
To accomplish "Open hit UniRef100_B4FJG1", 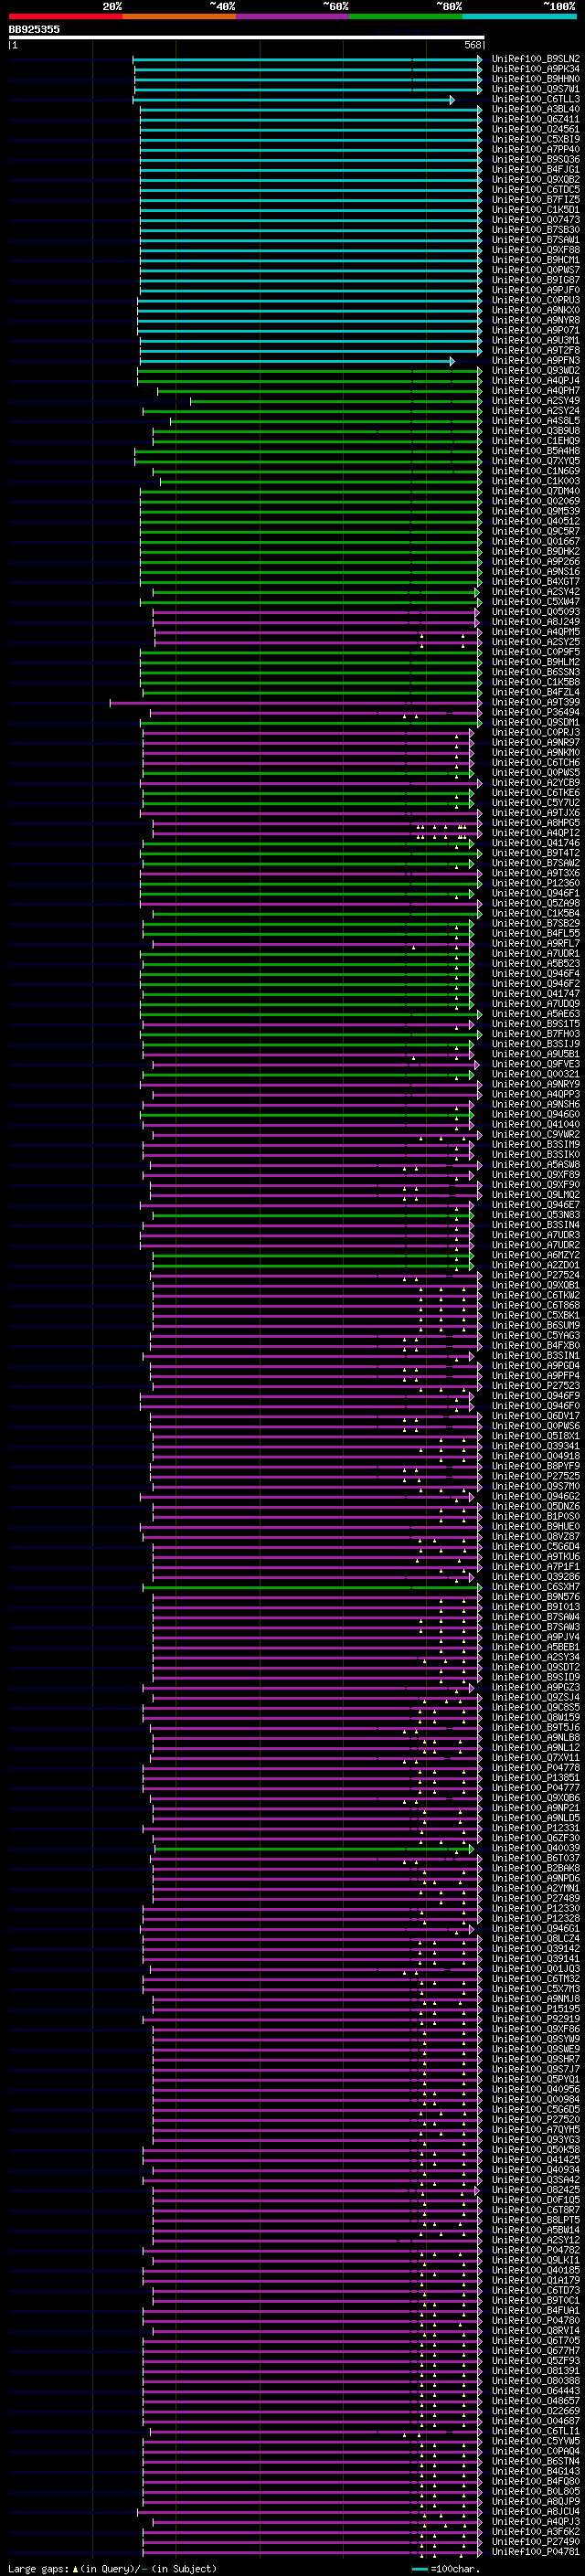I will tap(535, 169).
